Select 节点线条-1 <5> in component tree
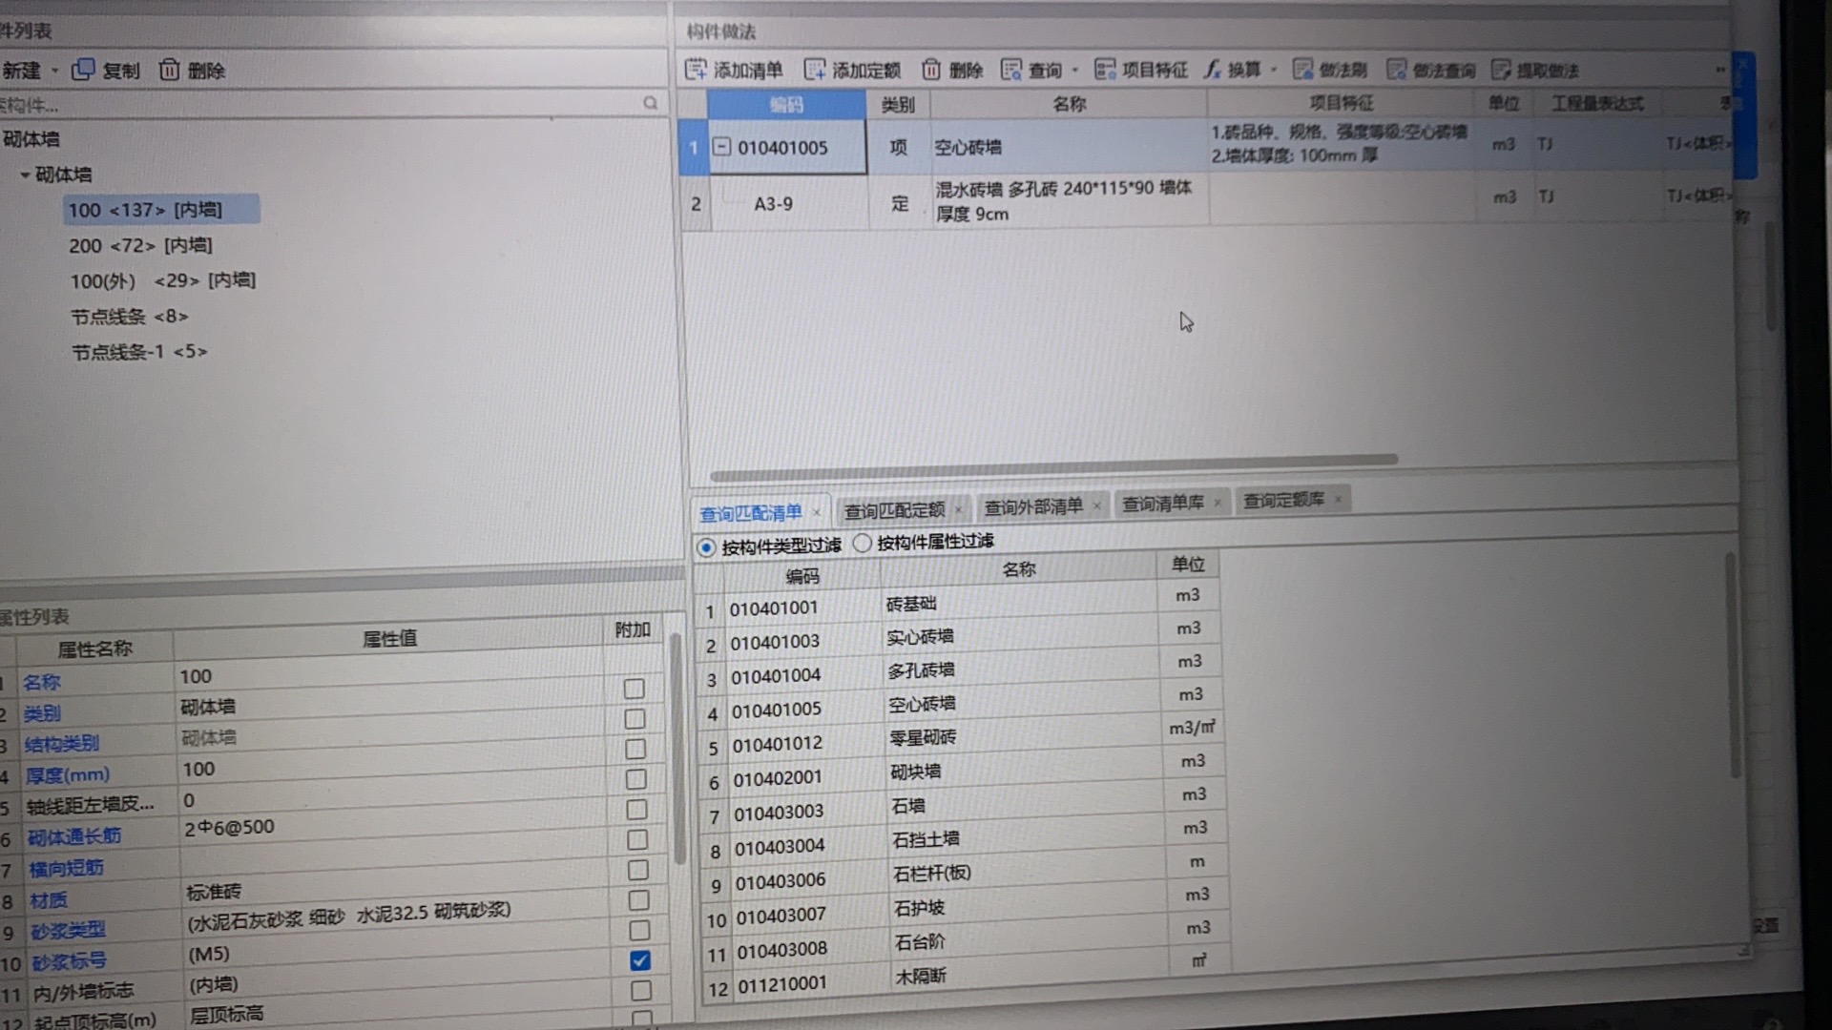This screenshot has width=1832, height=1030. click(139, 352)
